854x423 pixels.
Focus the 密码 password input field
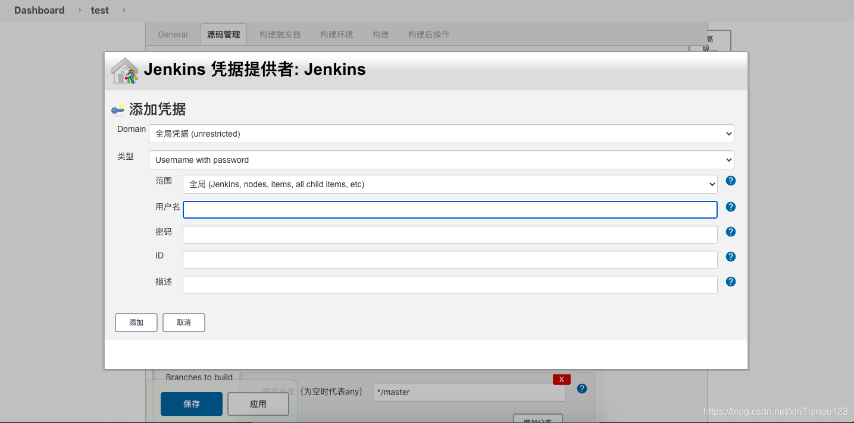coord(450,235)
